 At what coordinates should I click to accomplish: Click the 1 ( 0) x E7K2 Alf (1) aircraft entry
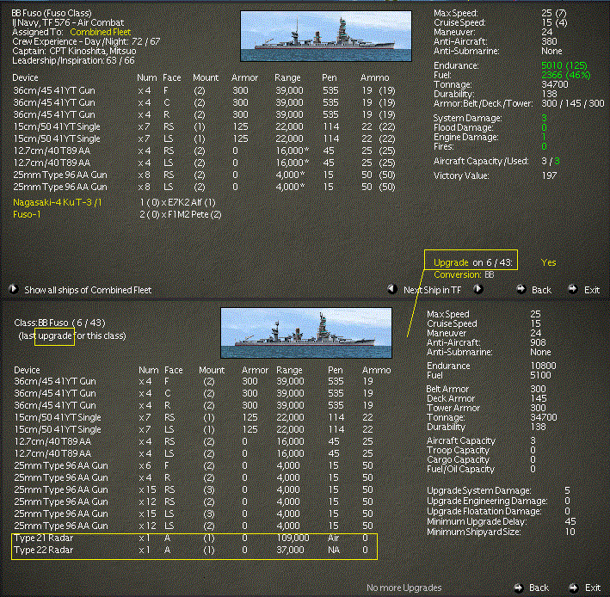tap(177, 202)
